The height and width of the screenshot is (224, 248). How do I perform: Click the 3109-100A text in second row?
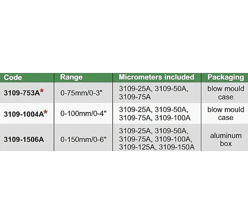click(172, 118)
